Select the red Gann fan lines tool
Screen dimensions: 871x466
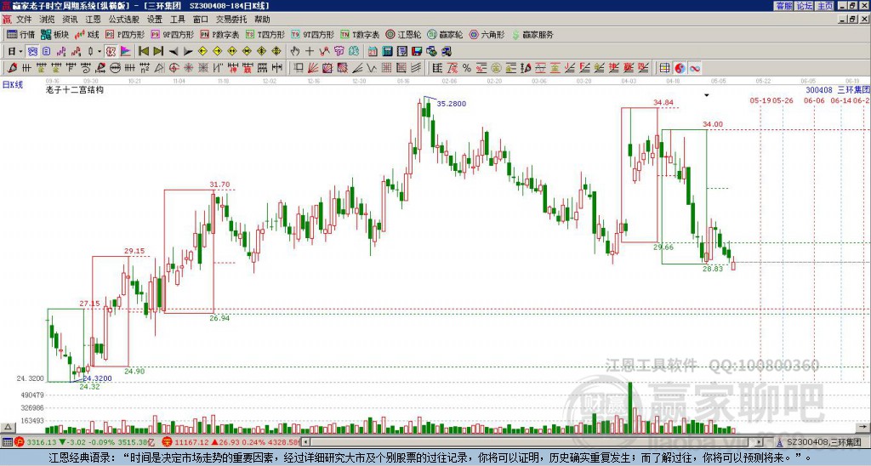[x=313, y=68]
